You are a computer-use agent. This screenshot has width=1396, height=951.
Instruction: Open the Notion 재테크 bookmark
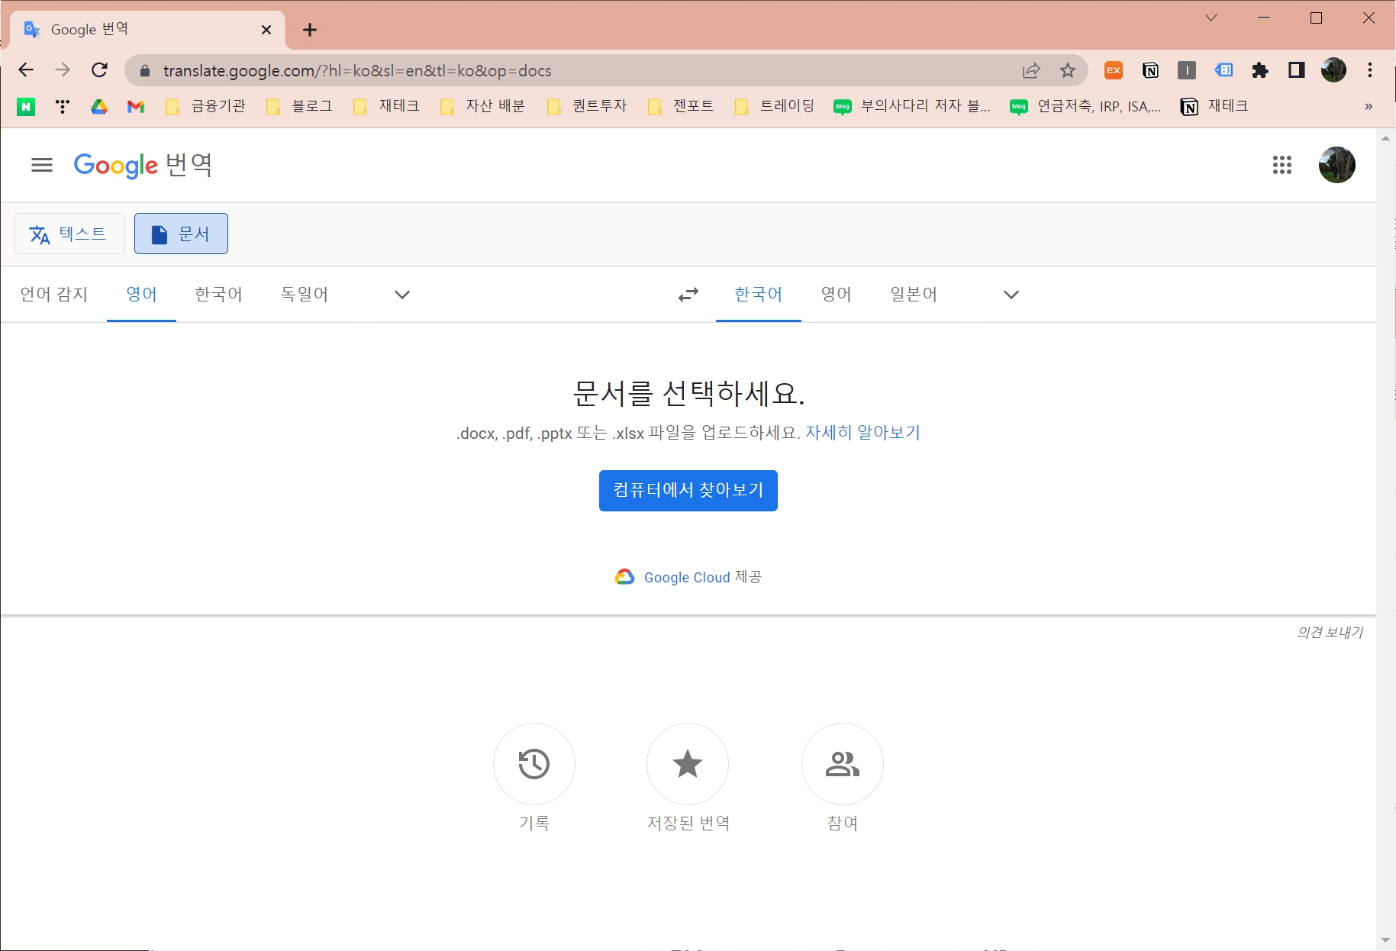pos(1214,107)
